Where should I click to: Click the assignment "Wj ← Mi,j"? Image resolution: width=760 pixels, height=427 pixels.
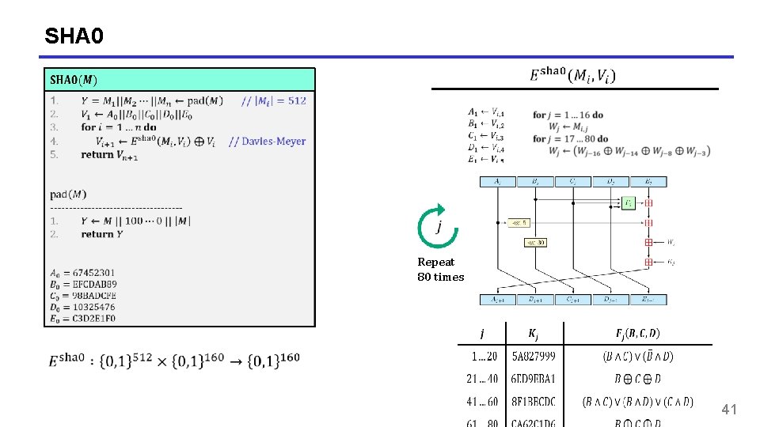click(568, 127)
